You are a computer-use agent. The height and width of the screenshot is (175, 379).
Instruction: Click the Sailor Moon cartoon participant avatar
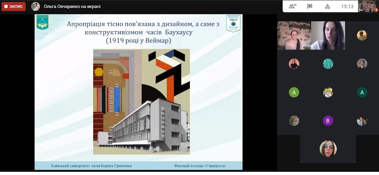[x=328, y=92]
